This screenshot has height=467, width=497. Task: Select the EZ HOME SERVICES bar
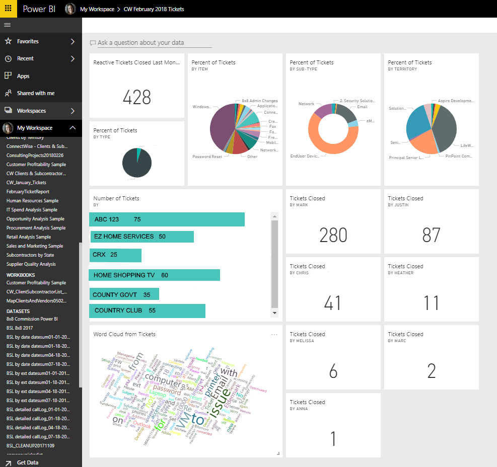[x=142, y=237]
